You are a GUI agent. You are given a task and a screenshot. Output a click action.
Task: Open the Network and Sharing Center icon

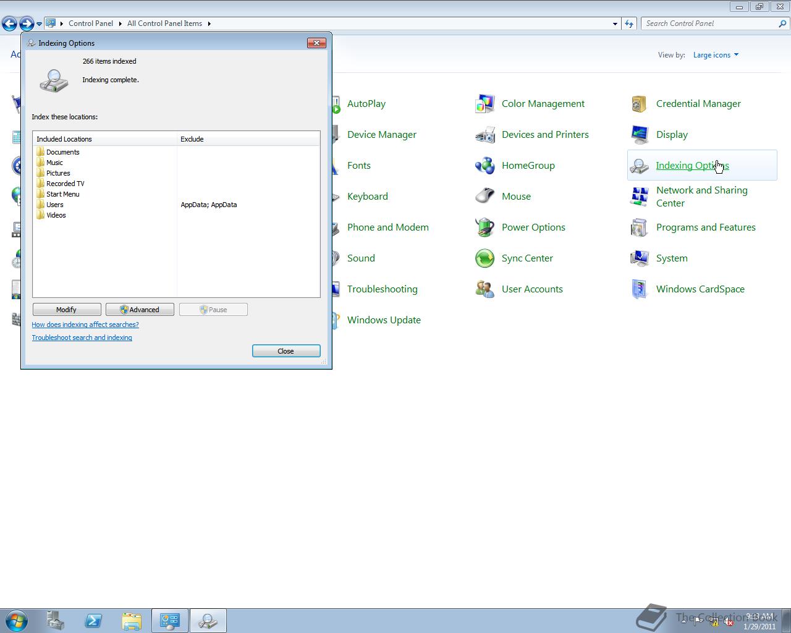pos(640,197)
